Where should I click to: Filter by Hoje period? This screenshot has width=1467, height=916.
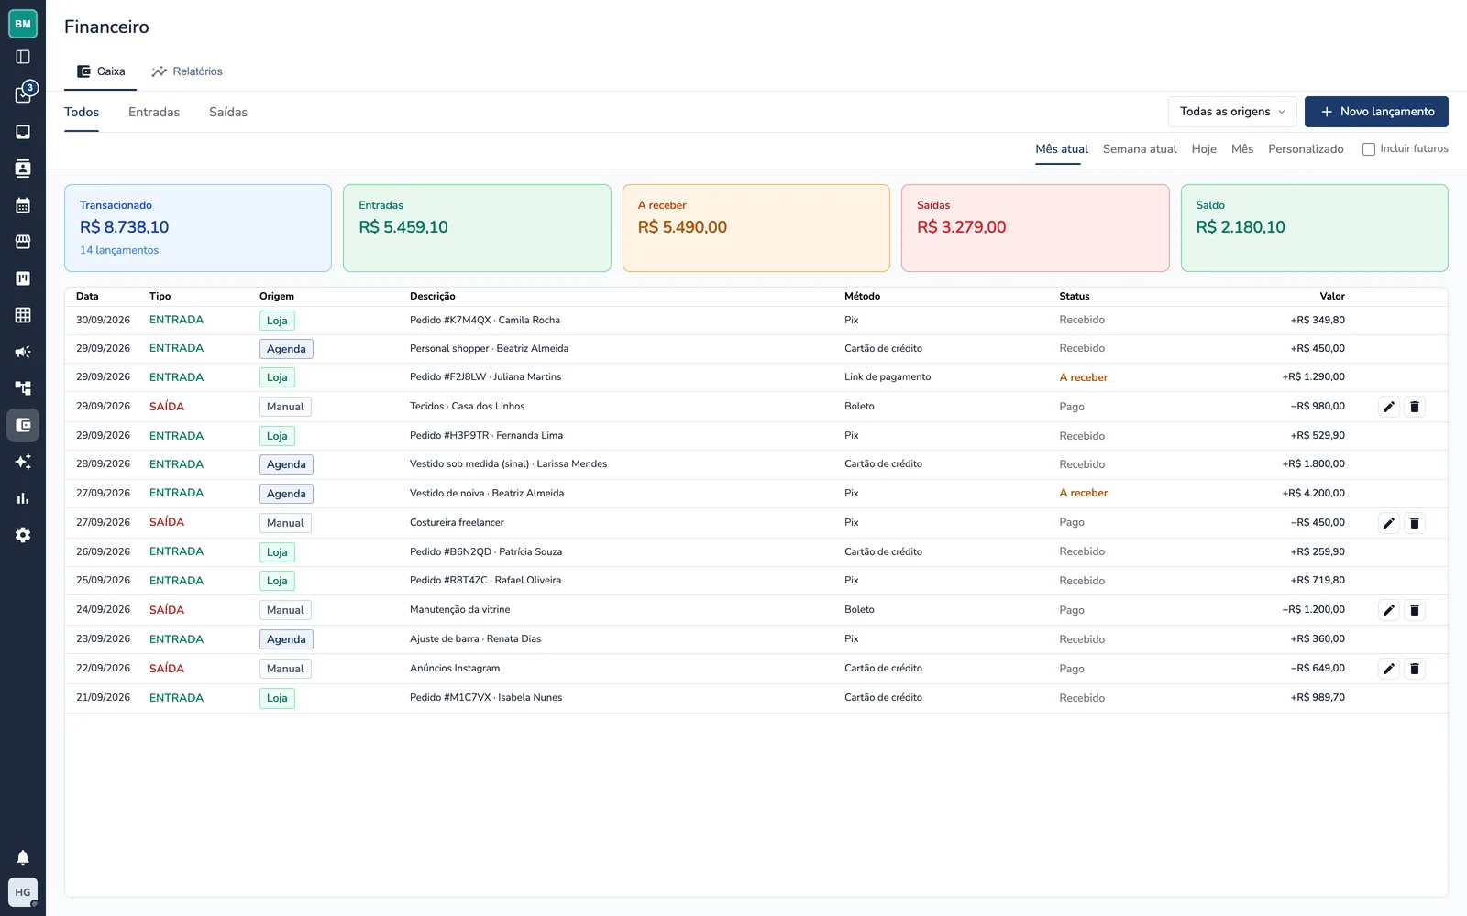pos(1204,148)
